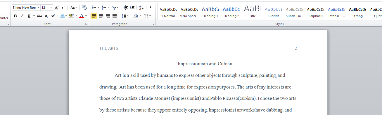382x115 pixels.
Task: Toggle italic formatting
Action: 22,16
